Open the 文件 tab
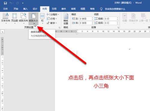Screen dimensions: 150x111 [x=5, y=9]
